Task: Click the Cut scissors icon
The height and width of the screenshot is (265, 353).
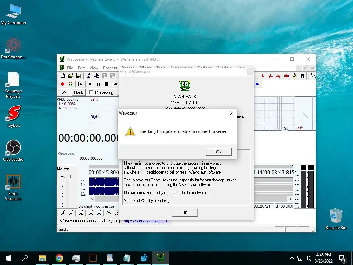Action: pyautogui.click(x=89, y=76)
